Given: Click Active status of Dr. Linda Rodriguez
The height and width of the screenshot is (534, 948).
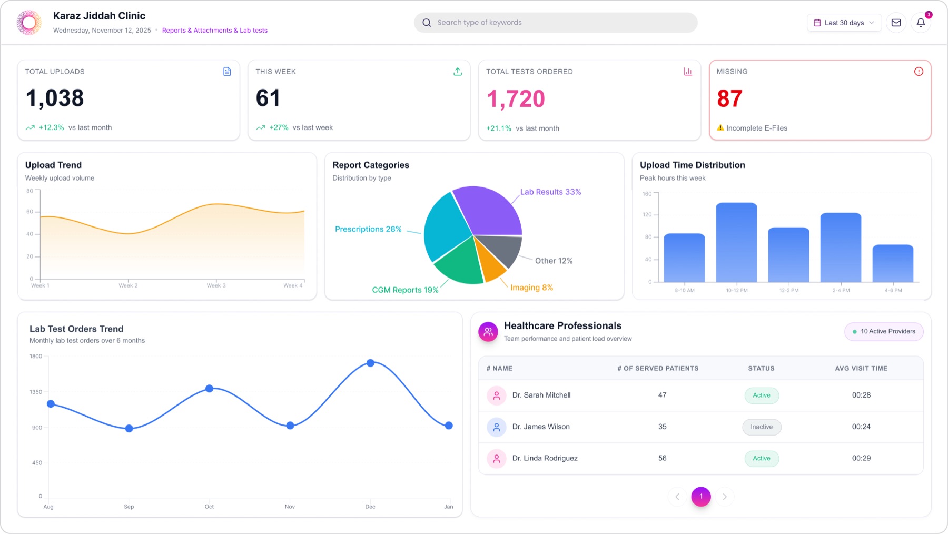Looking at the screenshot, I should click(762, 459).
